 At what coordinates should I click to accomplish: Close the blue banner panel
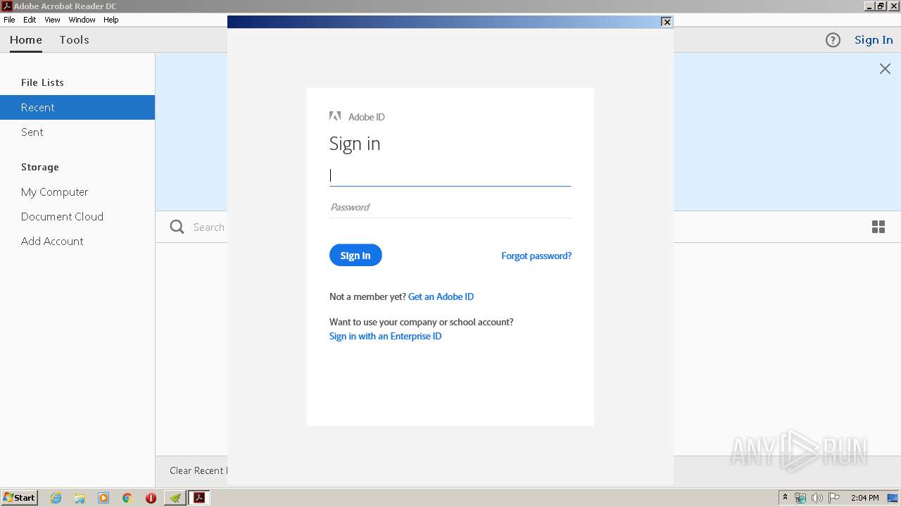(x=885, y=68)
